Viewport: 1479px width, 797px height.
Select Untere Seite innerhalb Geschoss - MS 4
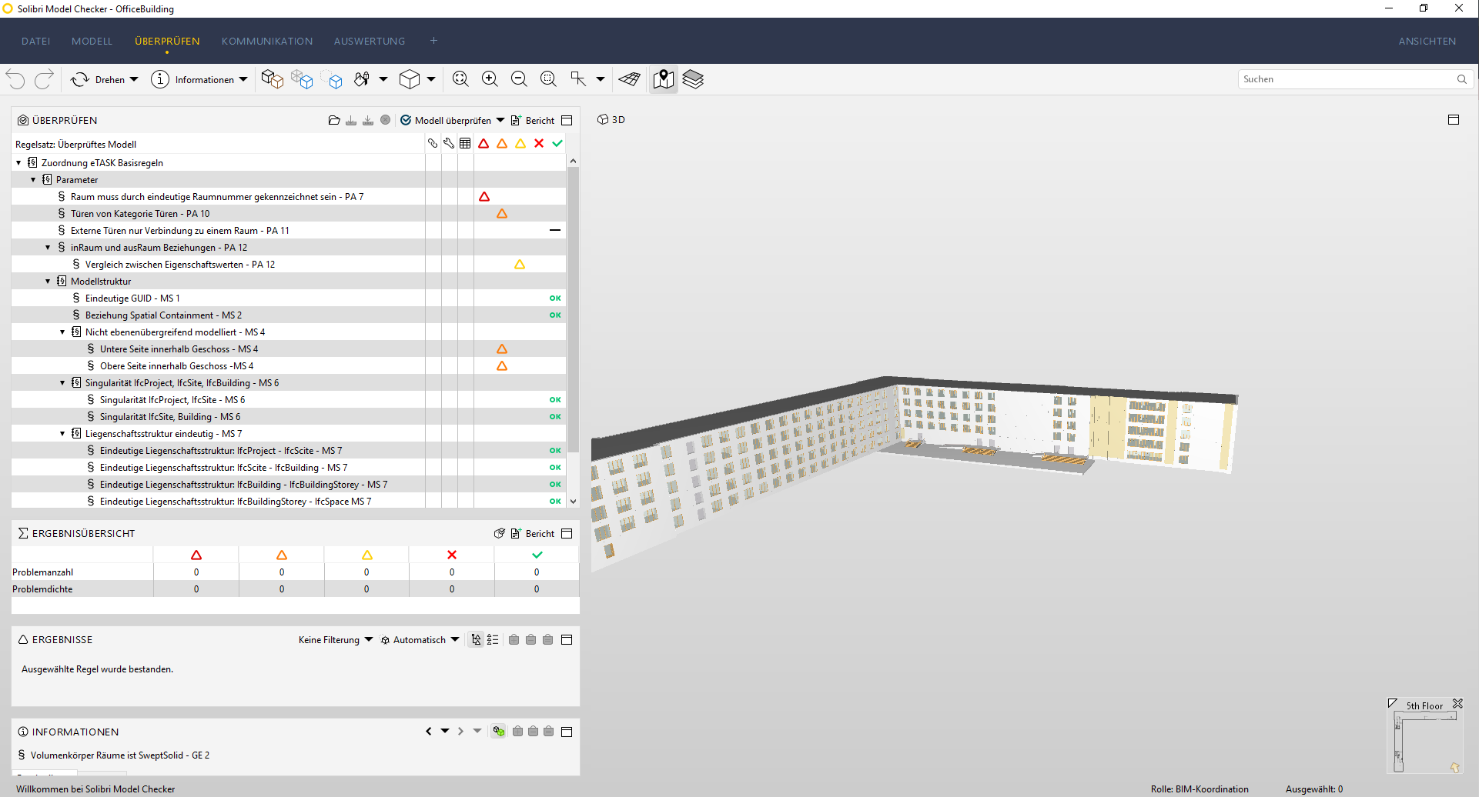click(179, 349)
